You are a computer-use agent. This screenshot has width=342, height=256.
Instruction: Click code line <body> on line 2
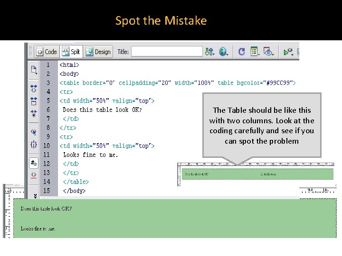(x=69, y=74)
